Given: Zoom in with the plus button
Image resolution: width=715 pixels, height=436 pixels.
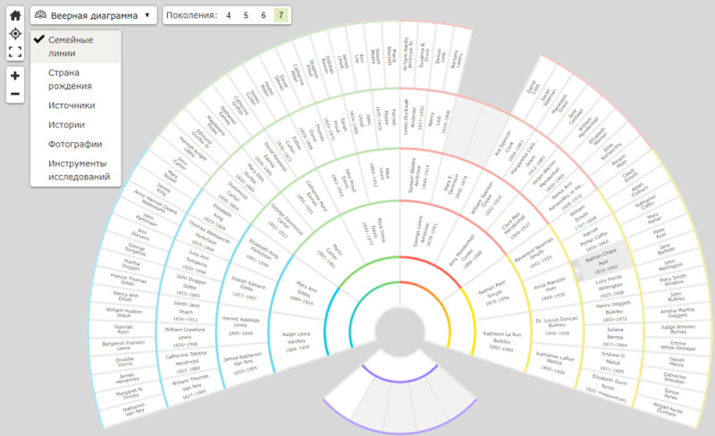Looking at the screenshot, I should pyautogui.click(x=15, y=76).
